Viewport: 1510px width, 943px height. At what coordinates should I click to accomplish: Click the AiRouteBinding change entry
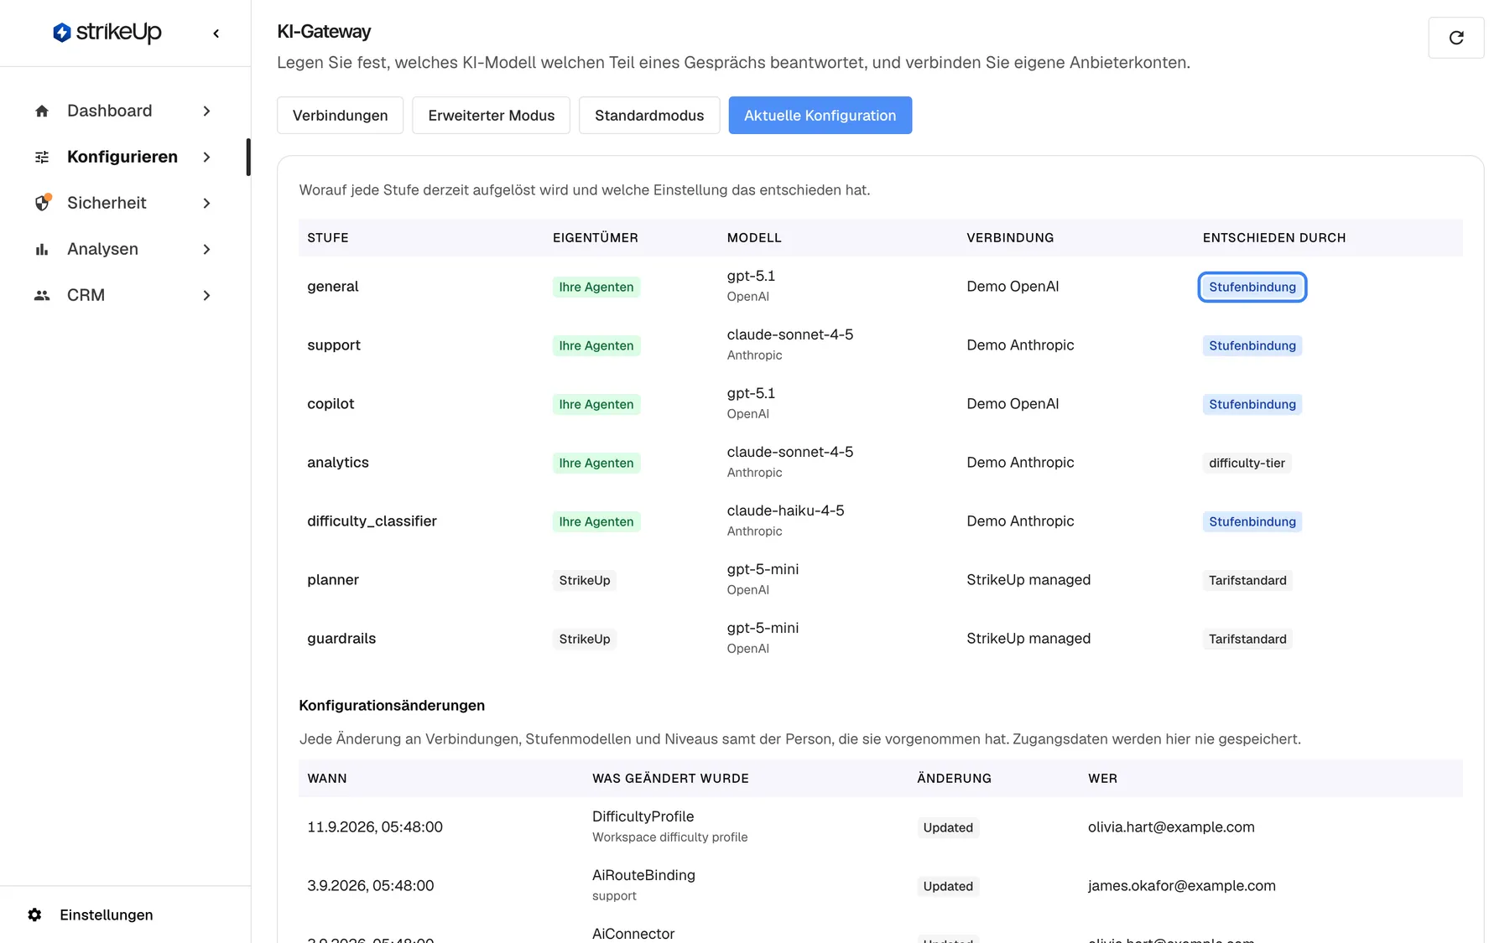point(643,884)
